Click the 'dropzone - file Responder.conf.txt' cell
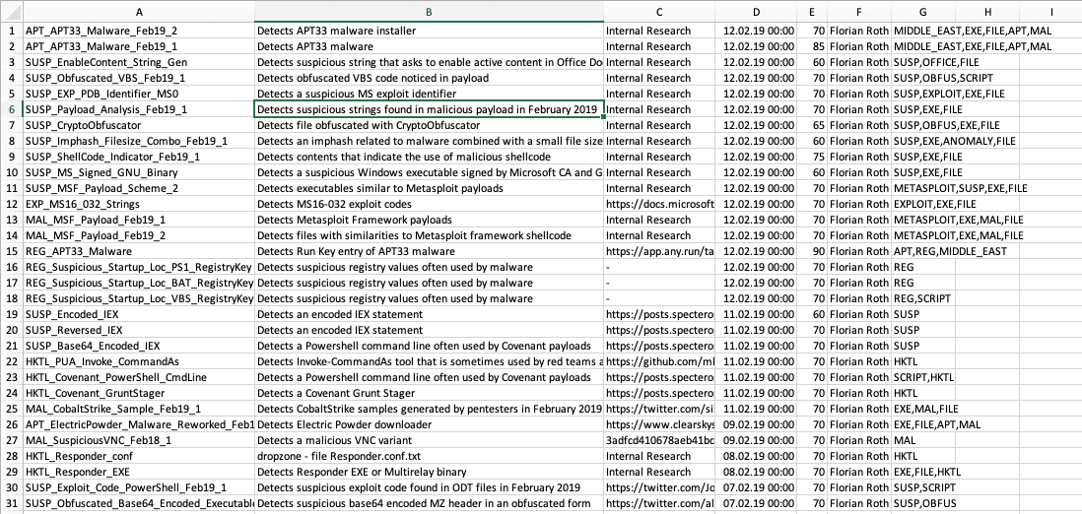Image resolution: width=1082 pixels, height=514 pixels. (x=429, y=456)
